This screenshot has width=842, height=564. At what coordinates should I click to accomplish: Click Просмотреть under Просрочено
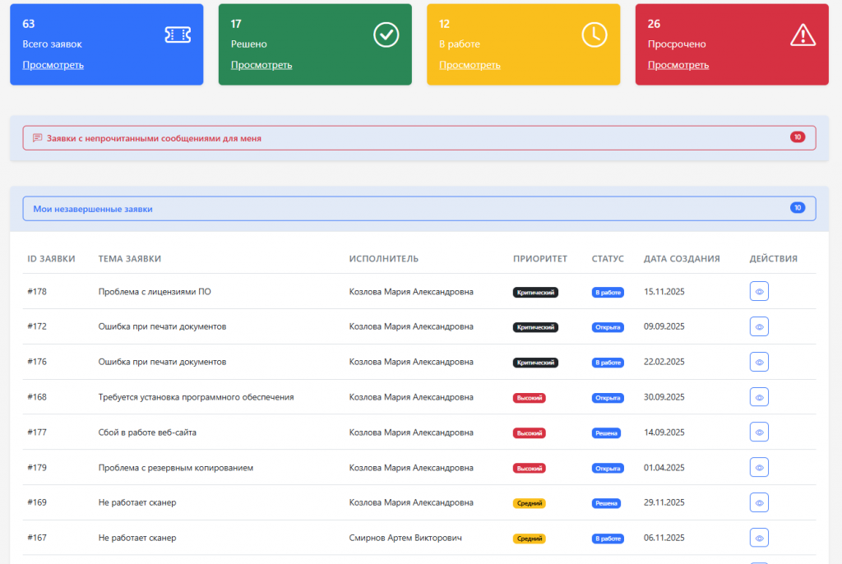[x=678, y=65]
